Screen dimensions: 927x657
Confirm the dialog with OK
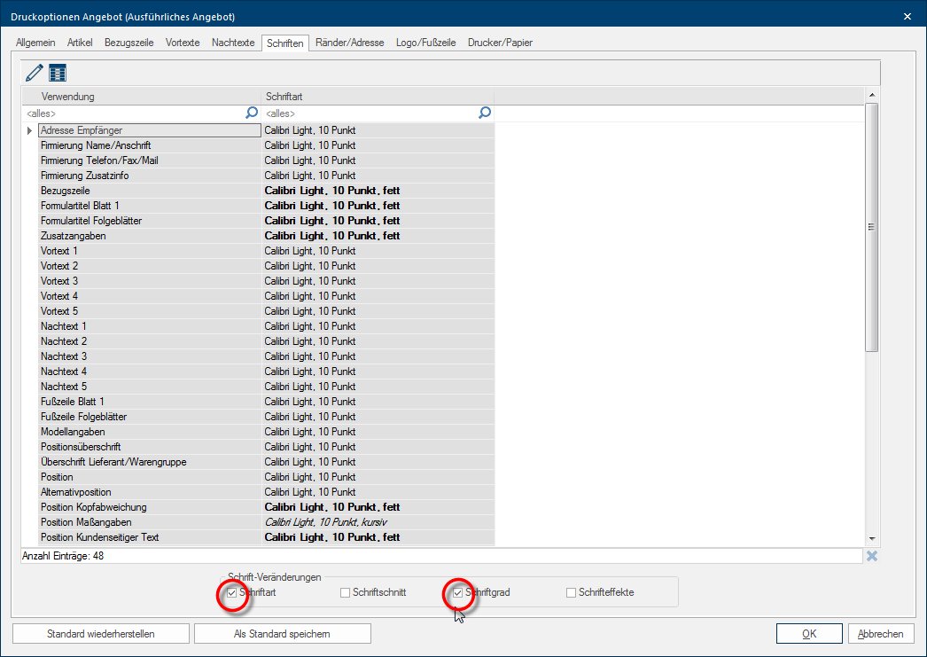pos(809,634)
